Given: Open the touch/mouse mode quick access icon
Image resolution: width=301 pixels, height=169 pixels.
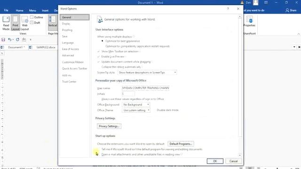Looking at the screenshot, I should pyautogui.click(x=24, y=39).
